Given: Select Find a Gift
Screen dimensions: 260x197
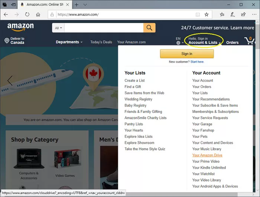Looking at the screenshot, I should click(x=133, y=87).
